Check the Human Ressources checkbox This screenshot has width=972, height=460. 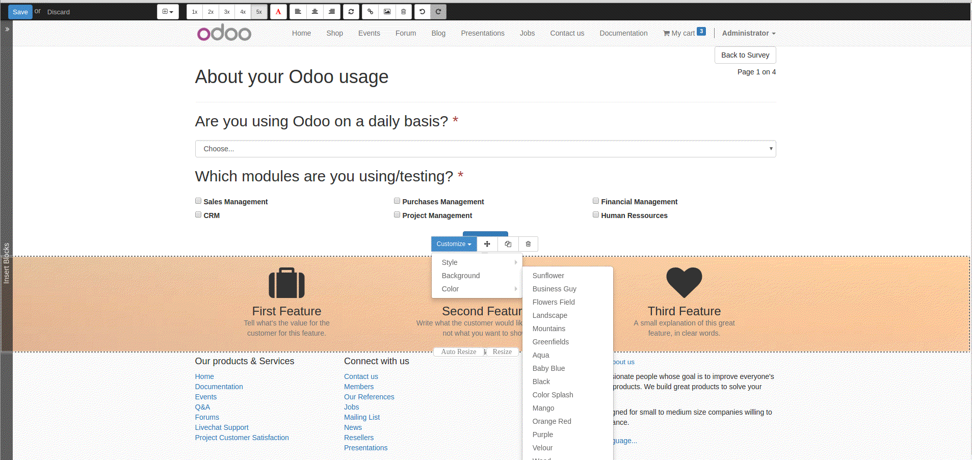(x=596, y=214)
